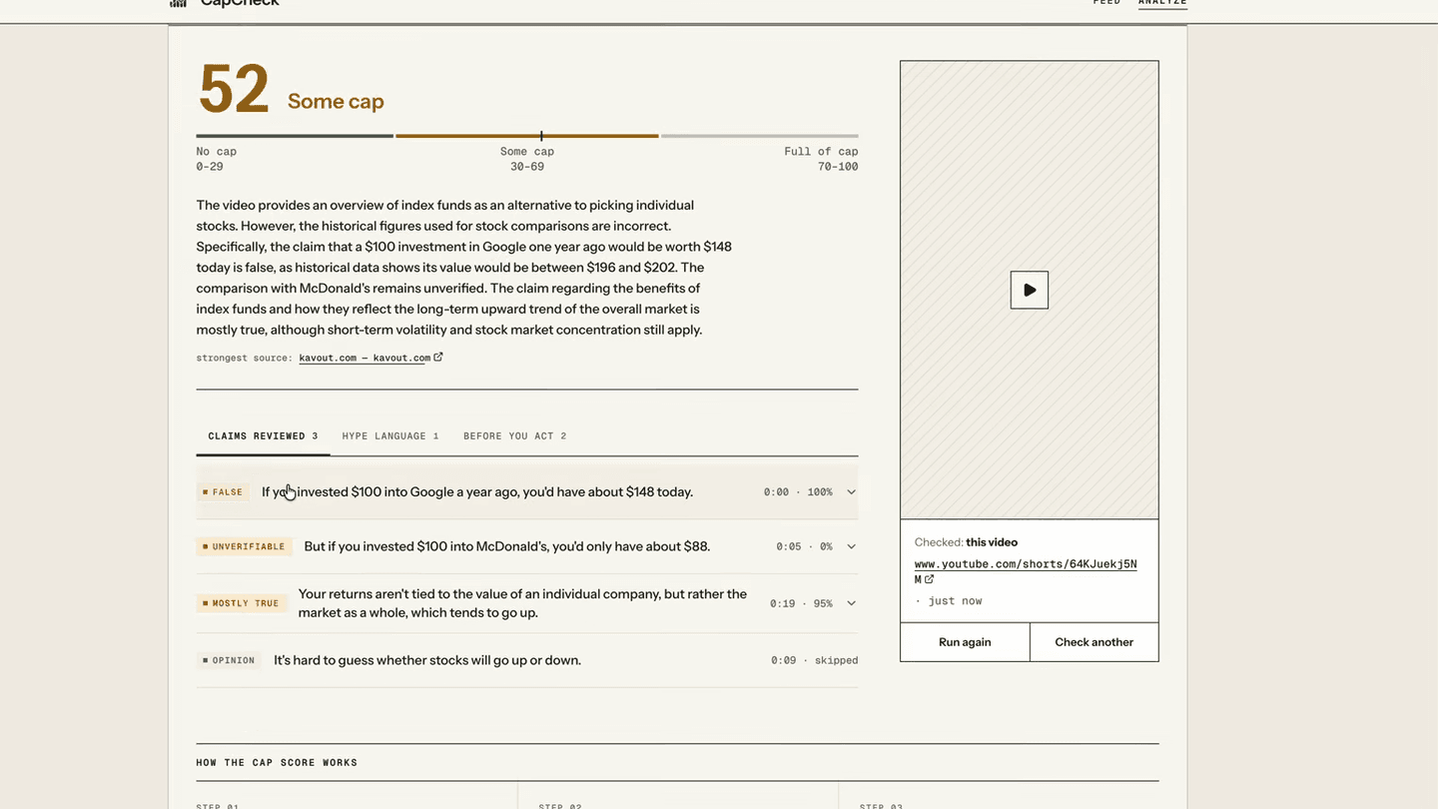
Task: Open the Analyze nav item
Action: click(x=1162, y=3)
